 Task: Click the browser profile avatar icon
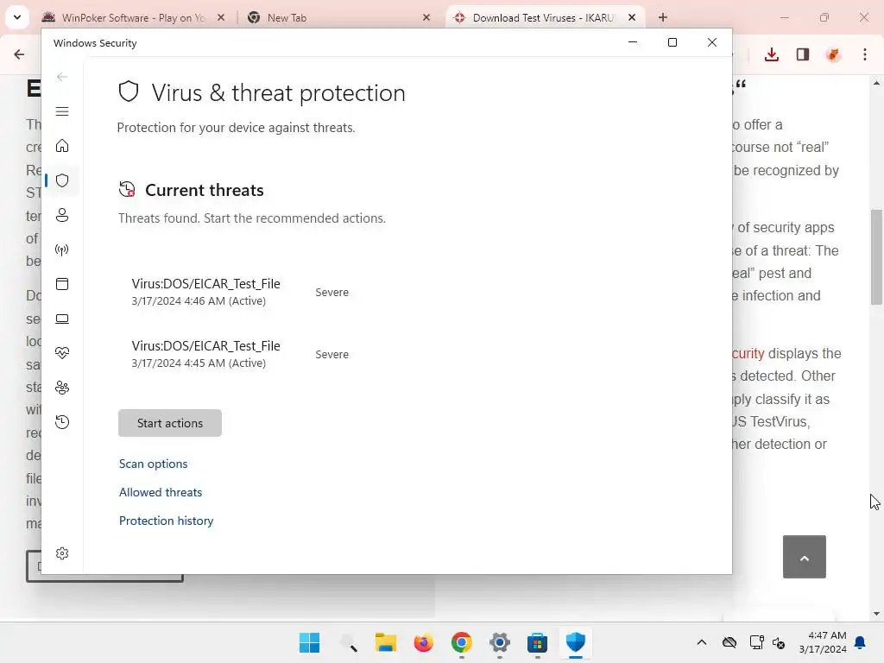[x=833, y=54]
